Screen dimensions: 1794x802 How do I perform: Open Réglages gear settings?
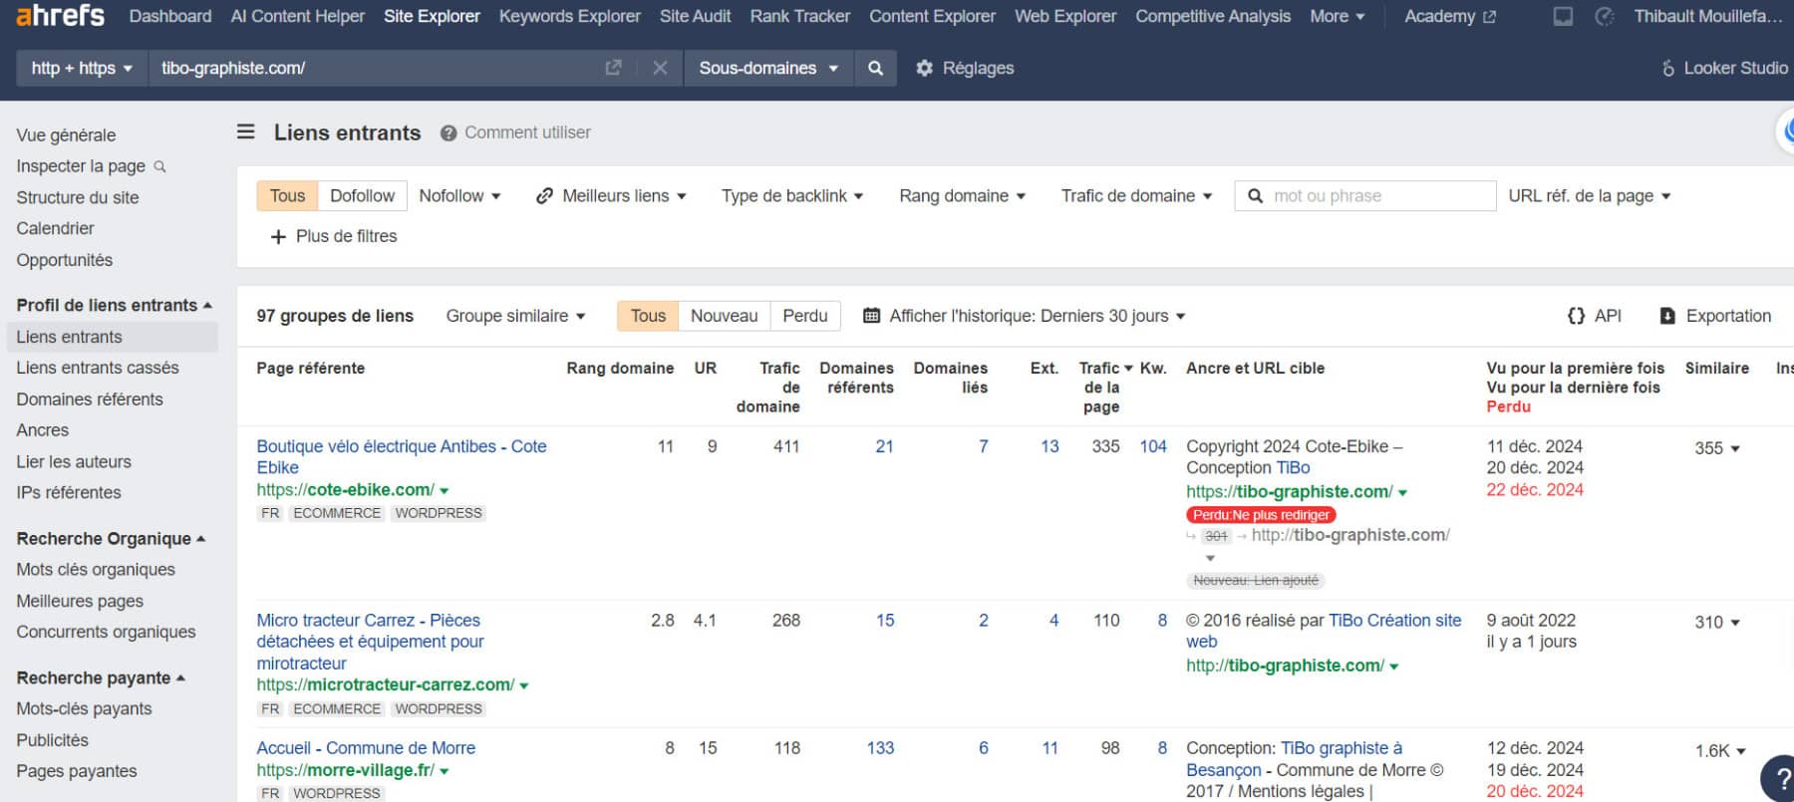click(x=965, y=68)
